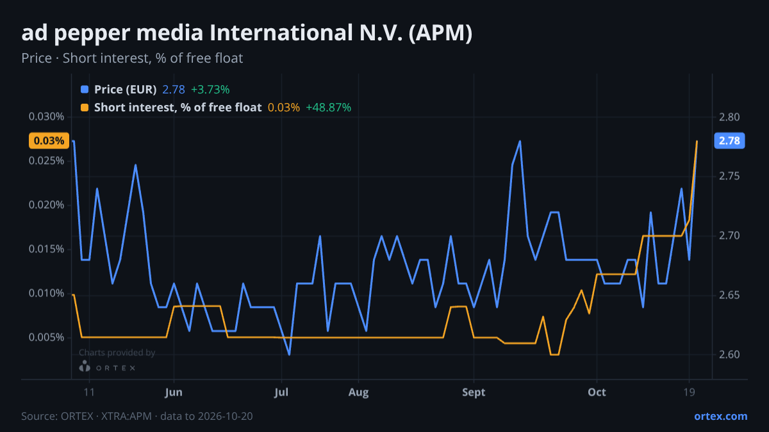Viewport: 769px width, 432px height.
Task: Click the Charts provided by text
Action: (117, 353)
